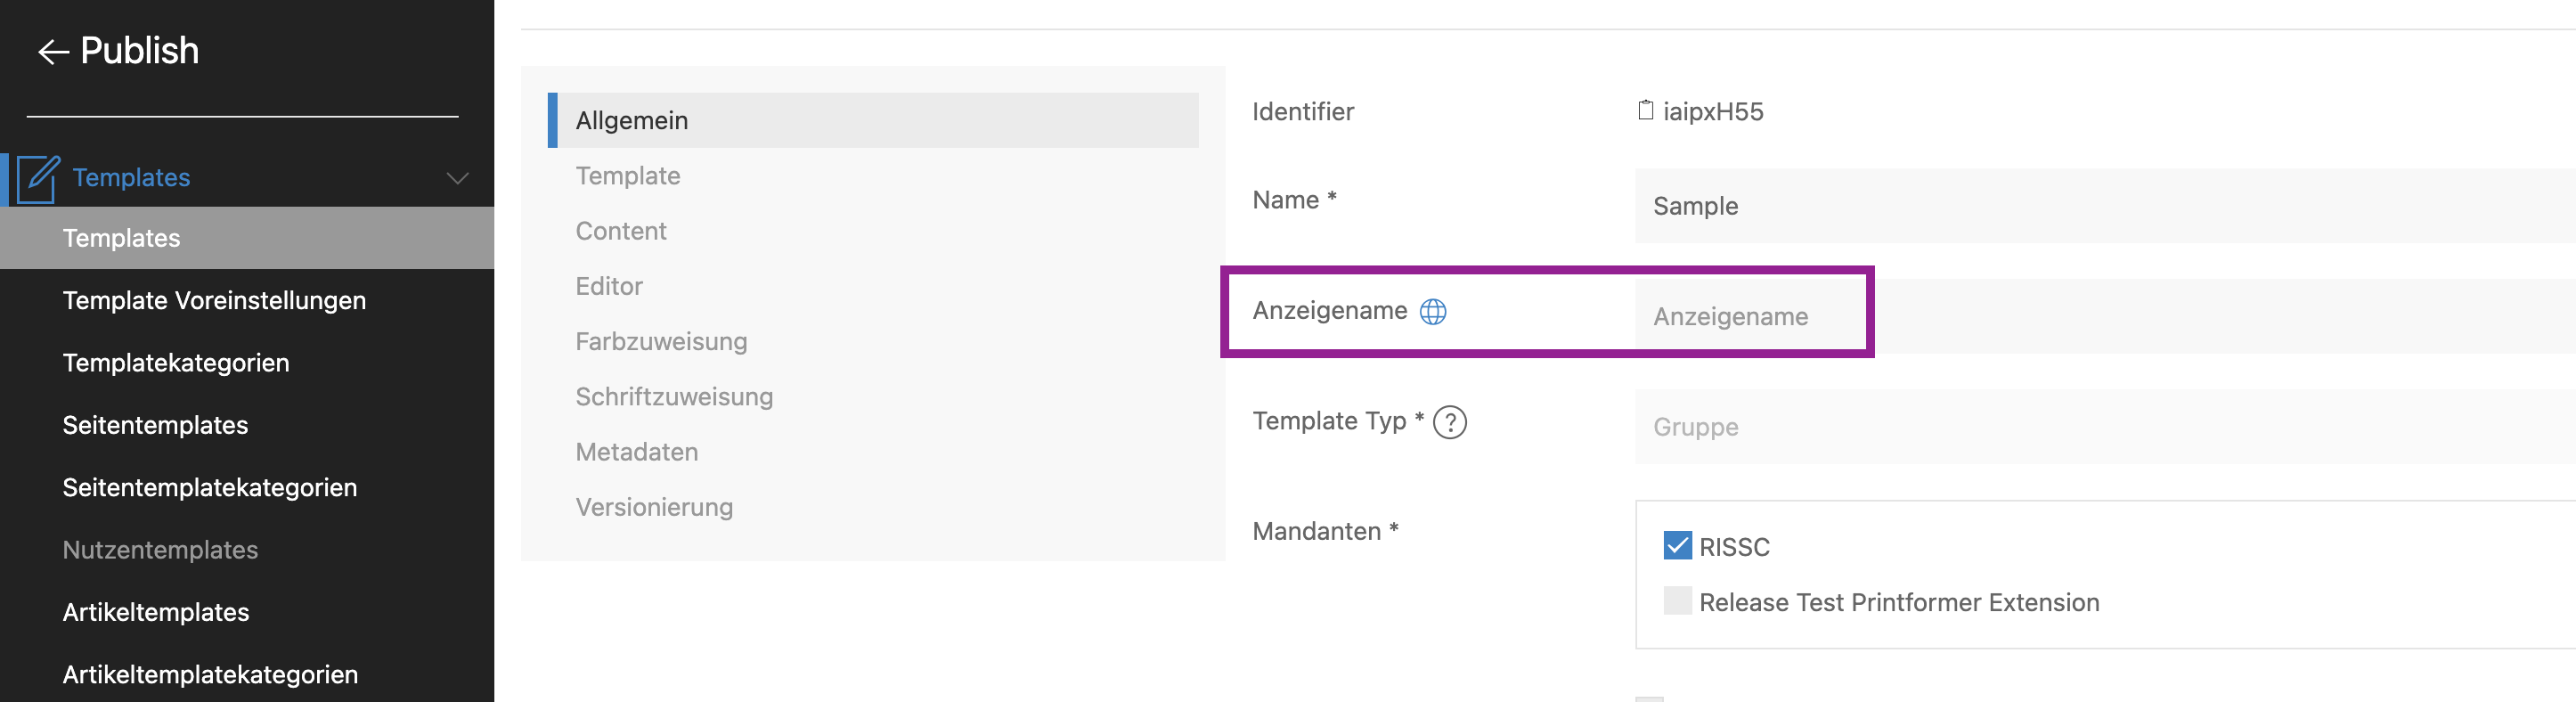Open the Schriftzuweisung section
The image size is (2576, 702).
674,397
